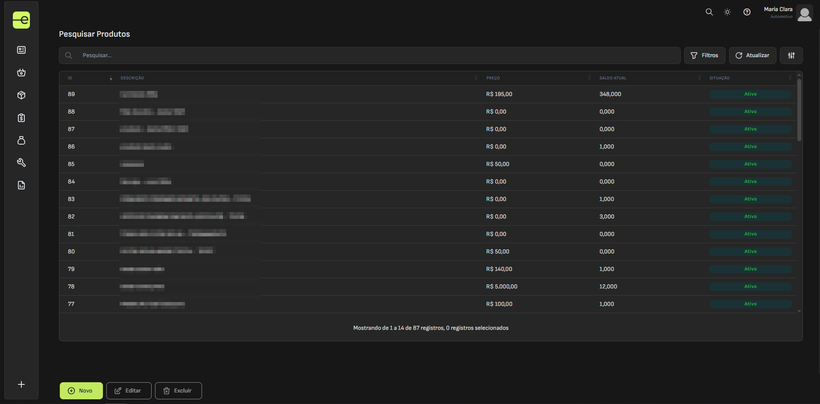Open the reports document sidebar icon
This screenshot has height=404, width=820.
[21, 185]
